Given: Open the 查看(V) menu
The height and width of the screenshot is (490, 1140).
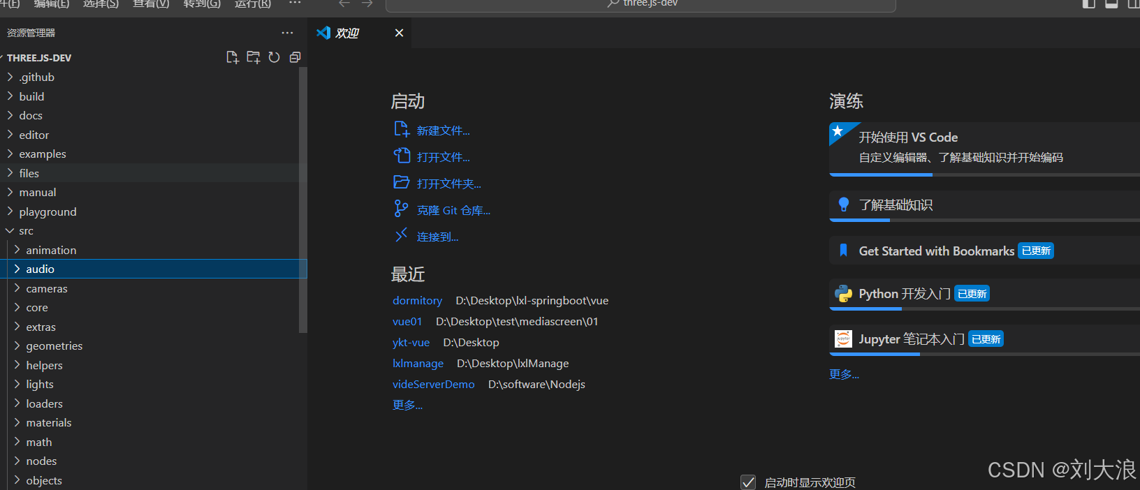Looking at the screenshot, I should (x=152, y=3).
